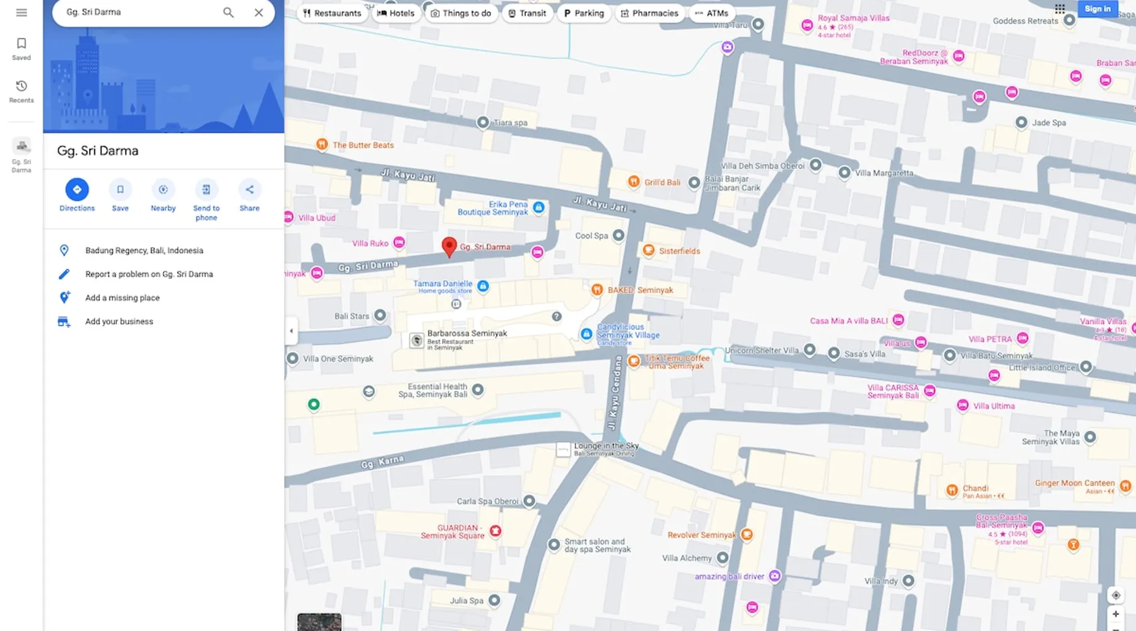Open the Google apps grid
The width and height of the screenshot is (1136, 631).
(x=1060, y=9)
